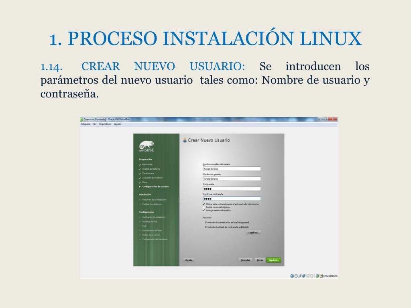
Task: Click the Nombre de usuario field
Action: click(x=232, y=179)
